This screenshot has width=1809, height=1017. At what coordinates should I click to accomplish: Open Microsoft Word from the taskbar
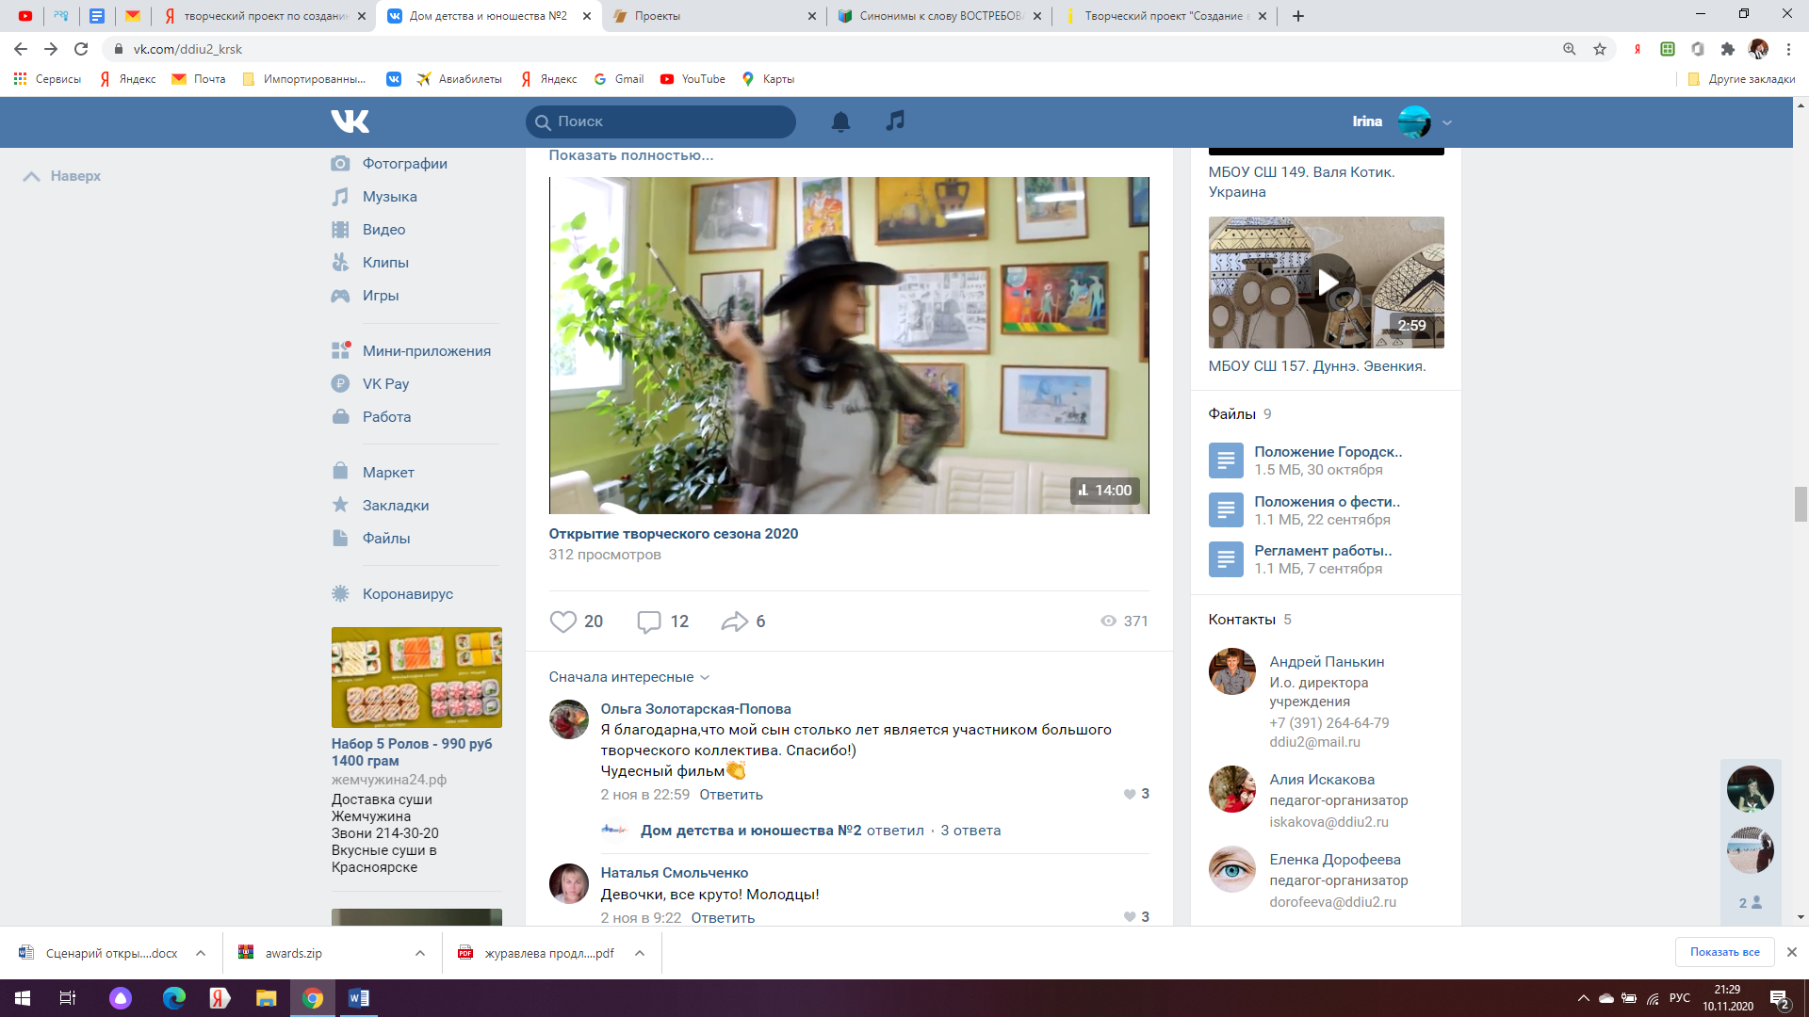359,998
